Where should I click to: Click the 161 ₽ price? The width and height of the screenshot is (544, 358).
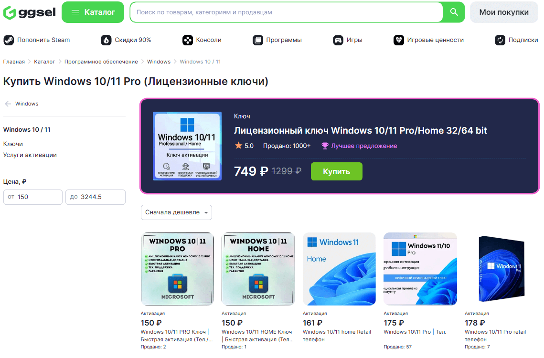pyautogui.click(x=312, y=323)
